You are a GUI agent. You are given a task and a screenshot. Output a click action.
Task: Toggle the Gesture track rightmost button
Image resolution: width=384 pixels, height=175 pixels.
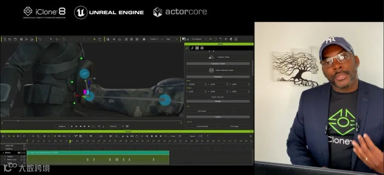click(24, 157)
